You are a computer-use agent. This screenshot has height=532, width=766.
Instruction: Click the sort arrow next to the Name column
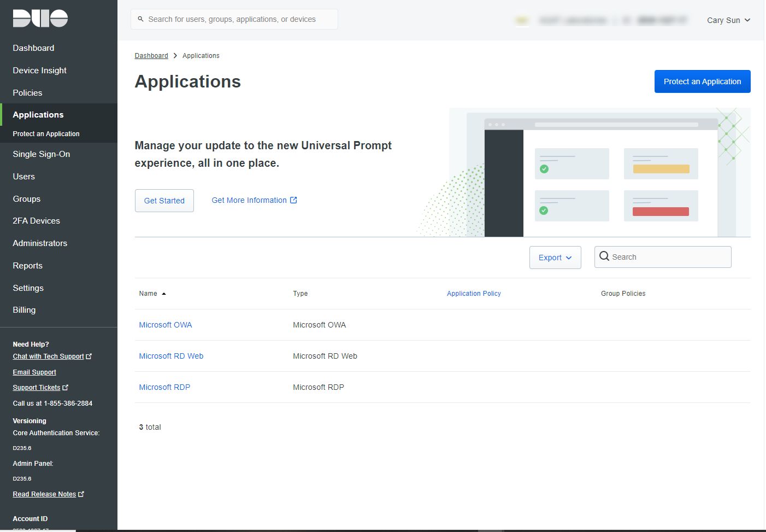(x=164, y=294)
